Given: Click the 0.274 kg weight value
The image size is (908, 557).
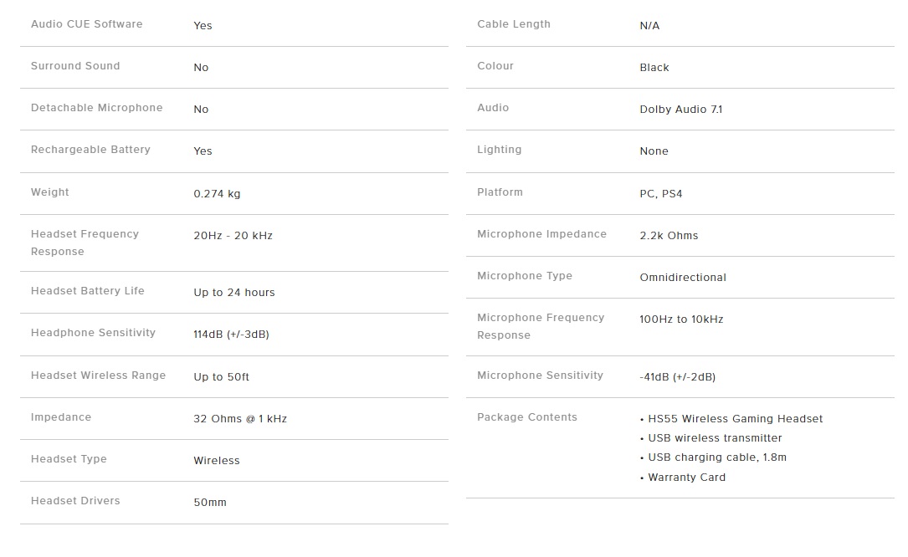Looking at the screenshot, I should [217, 194].
